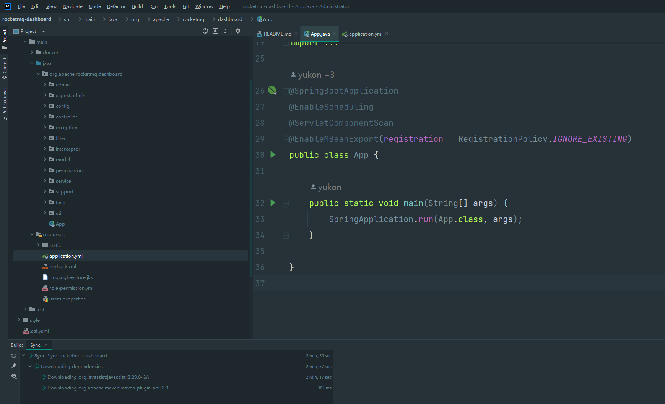Click the Project tree vertical scrollbar

pos(250,176)
